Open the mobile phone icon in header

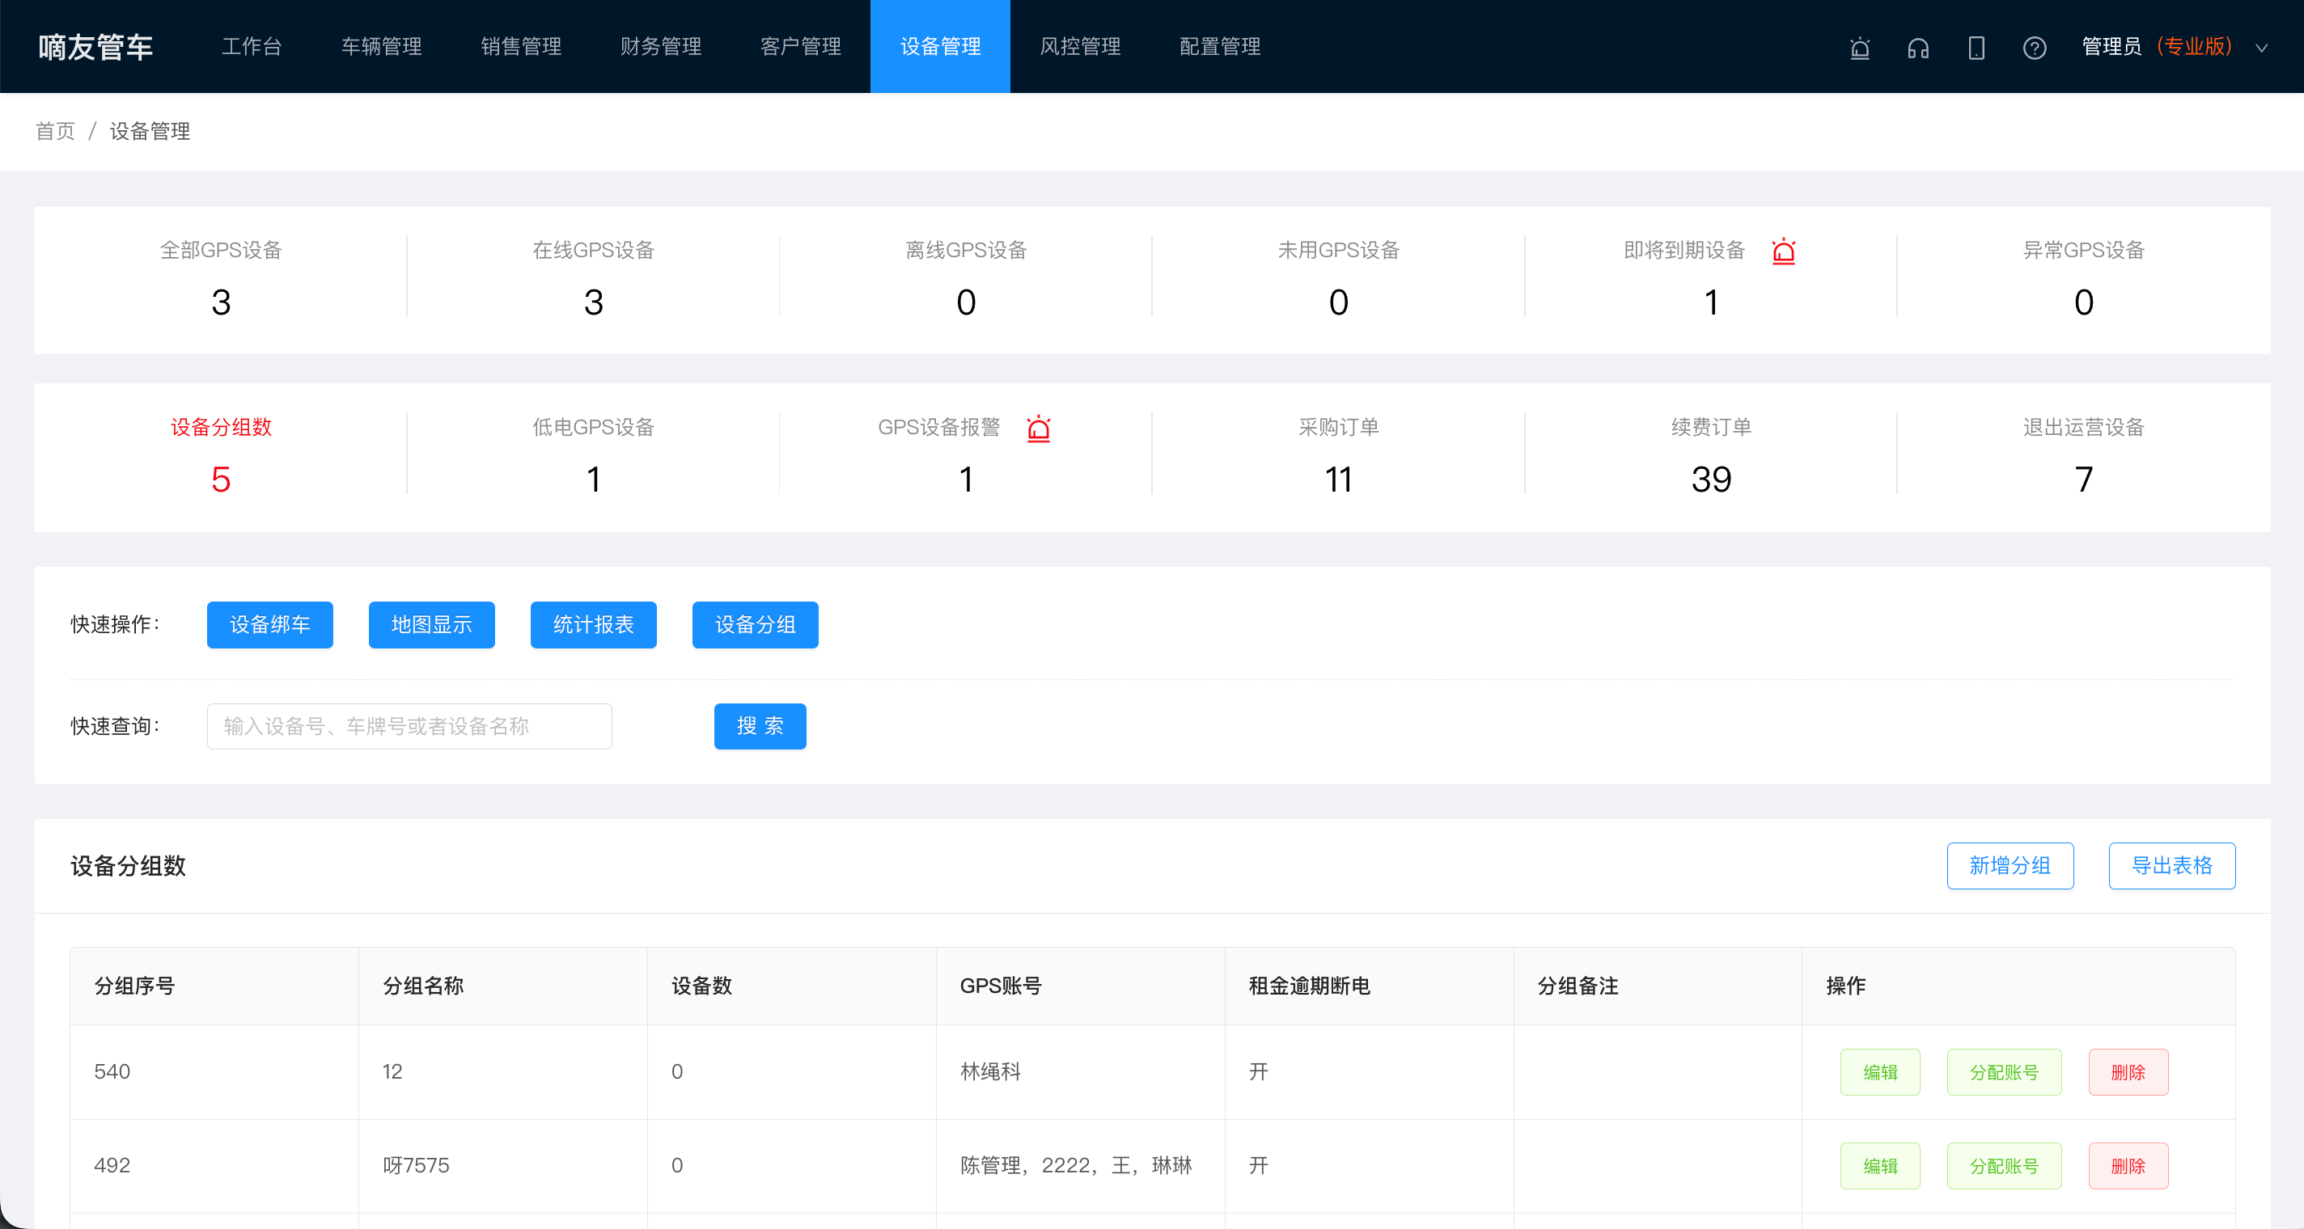pyautogui.click(x=1976, y=48)
